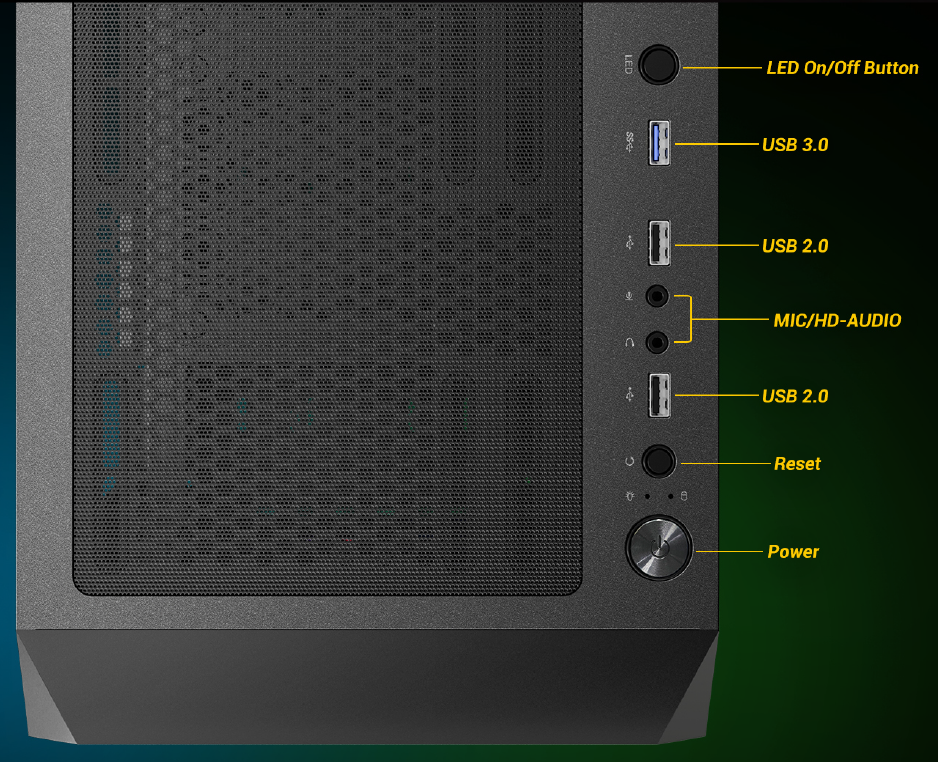
Task: Click the "USB 3.0" label text
Action: click(795, 145)
